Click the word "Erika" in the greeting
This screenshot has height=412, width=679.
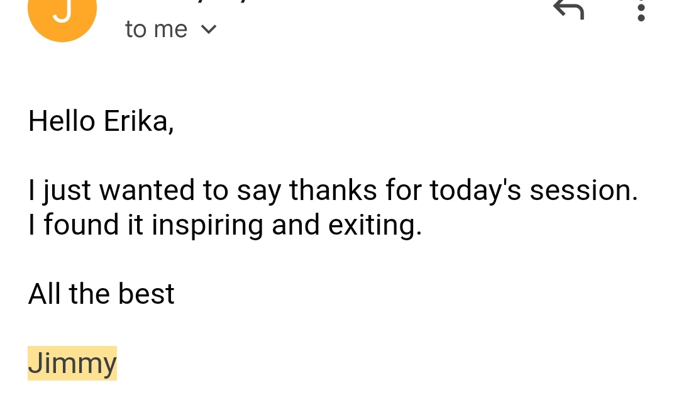point(136,121)
